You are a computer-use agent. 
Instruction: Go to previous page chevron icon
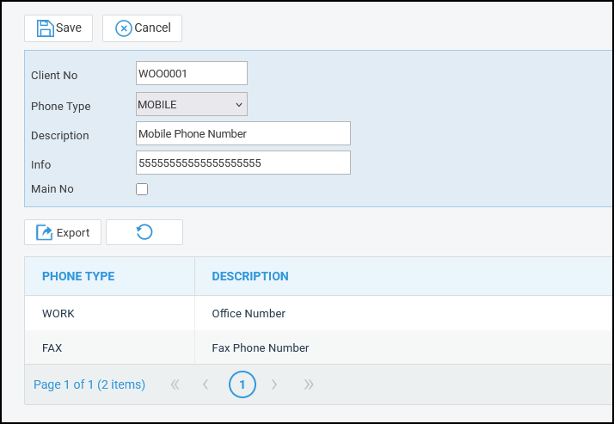pyautogui.click(x=206, y=384)
